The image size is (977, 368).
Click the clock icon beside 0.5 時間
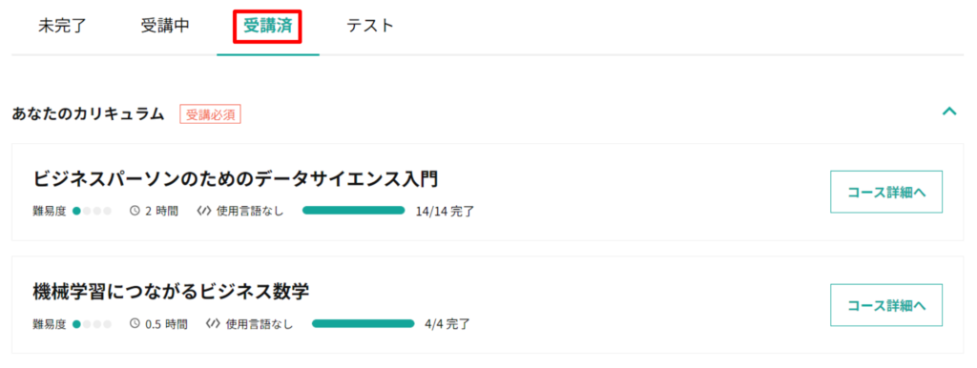click(x=135, y=324)
